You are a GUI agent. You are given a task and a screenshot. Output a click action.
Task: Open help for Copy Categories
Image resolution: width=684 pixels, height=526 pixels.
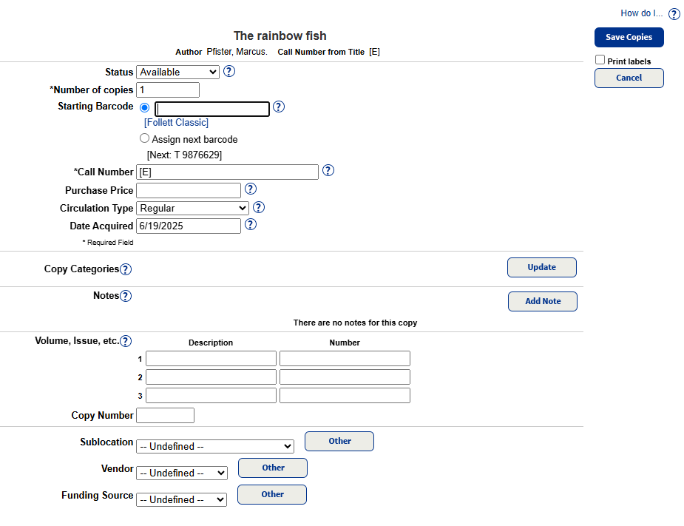(x=126, y=269)
